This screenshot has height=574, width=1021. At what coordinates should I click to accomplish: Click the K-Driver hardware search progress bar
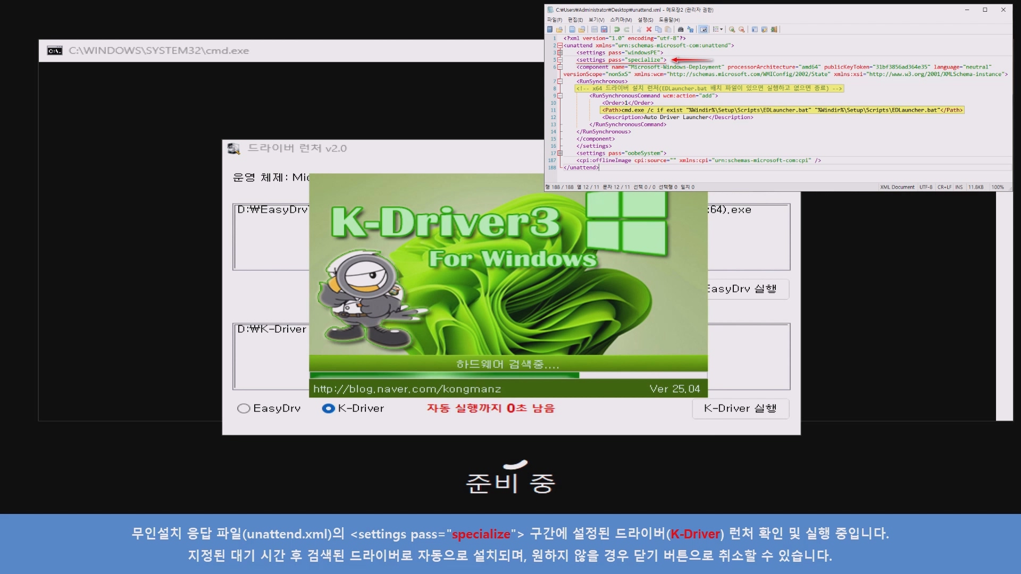coord(508,375)
